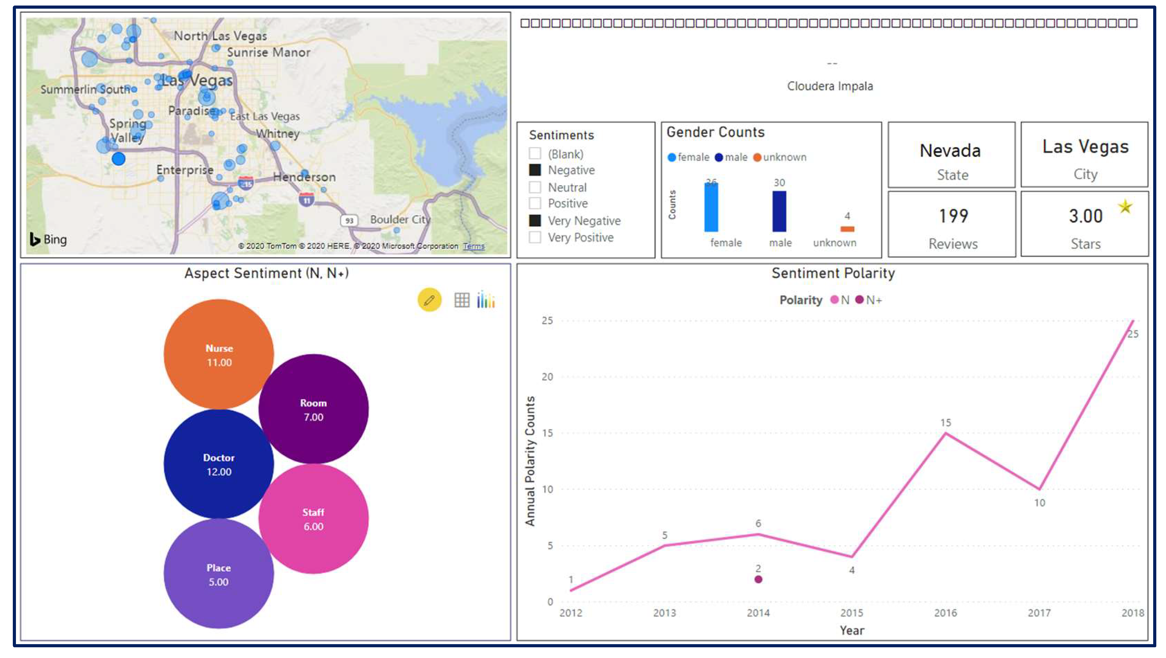Uncheck the Negative sentiment checkbox
Viewport: 1166px width, 658px height.
535,170
